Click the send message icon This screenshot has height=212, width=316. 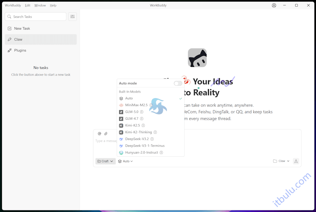pyautogui.click(x=296, y=161)
